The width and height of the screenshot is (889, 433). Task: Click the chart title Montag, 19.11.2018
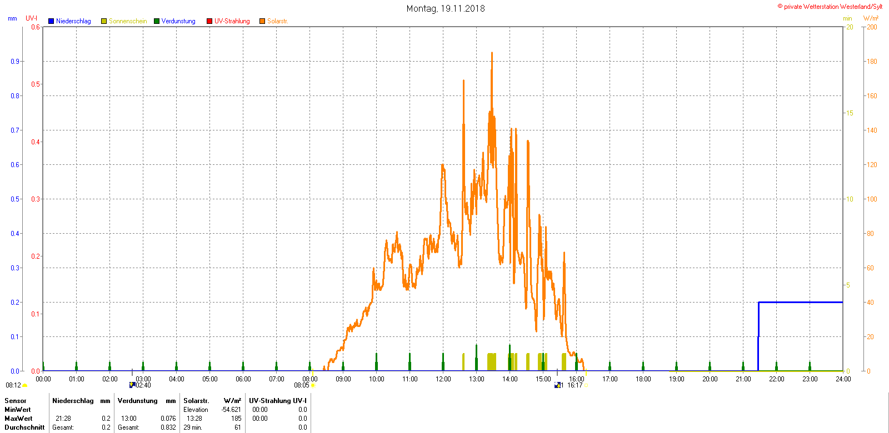pos(446,8)
